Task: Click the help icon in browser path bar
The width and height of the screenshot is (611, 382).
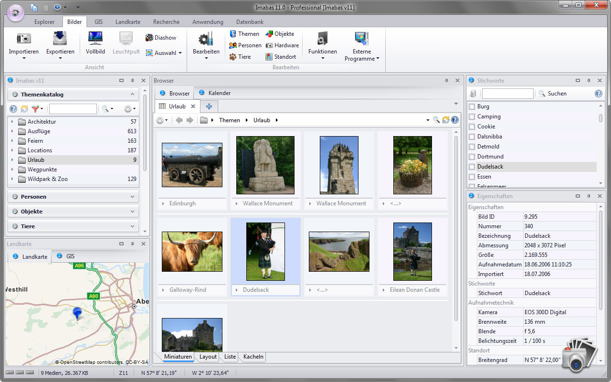Action: click(455, 120)
